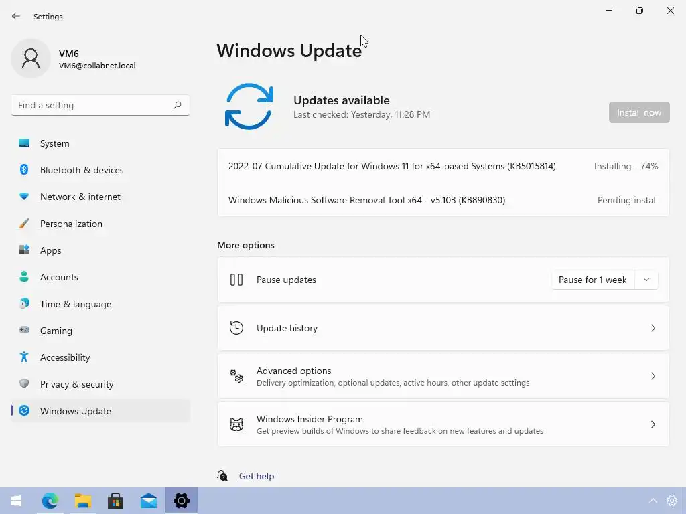Focus the Find a setting search box
The image size is (686, 514).
click(100, 105)
